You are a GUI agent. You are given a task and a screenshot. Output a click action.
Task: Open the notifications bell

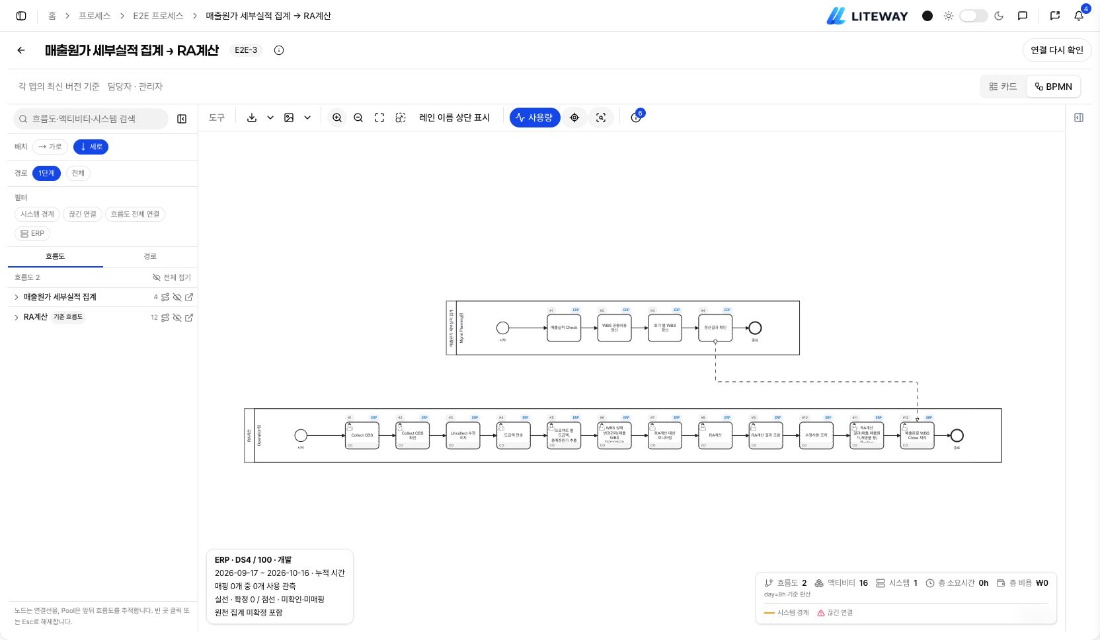1079,16
